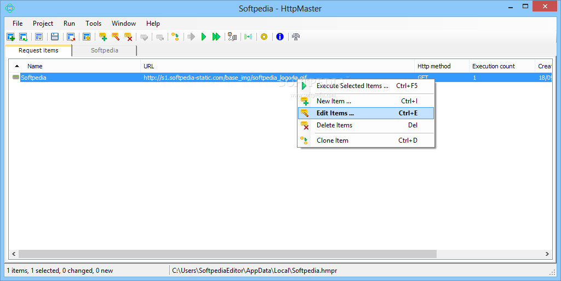The height and width of the screenshot is (281, 561).
Task: Sort list by URL column header
Action: [148, 66]
